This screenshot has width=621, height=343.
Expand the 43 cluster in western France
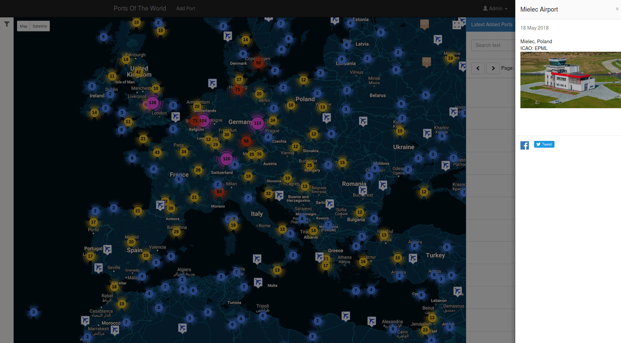tap(157, 152)
